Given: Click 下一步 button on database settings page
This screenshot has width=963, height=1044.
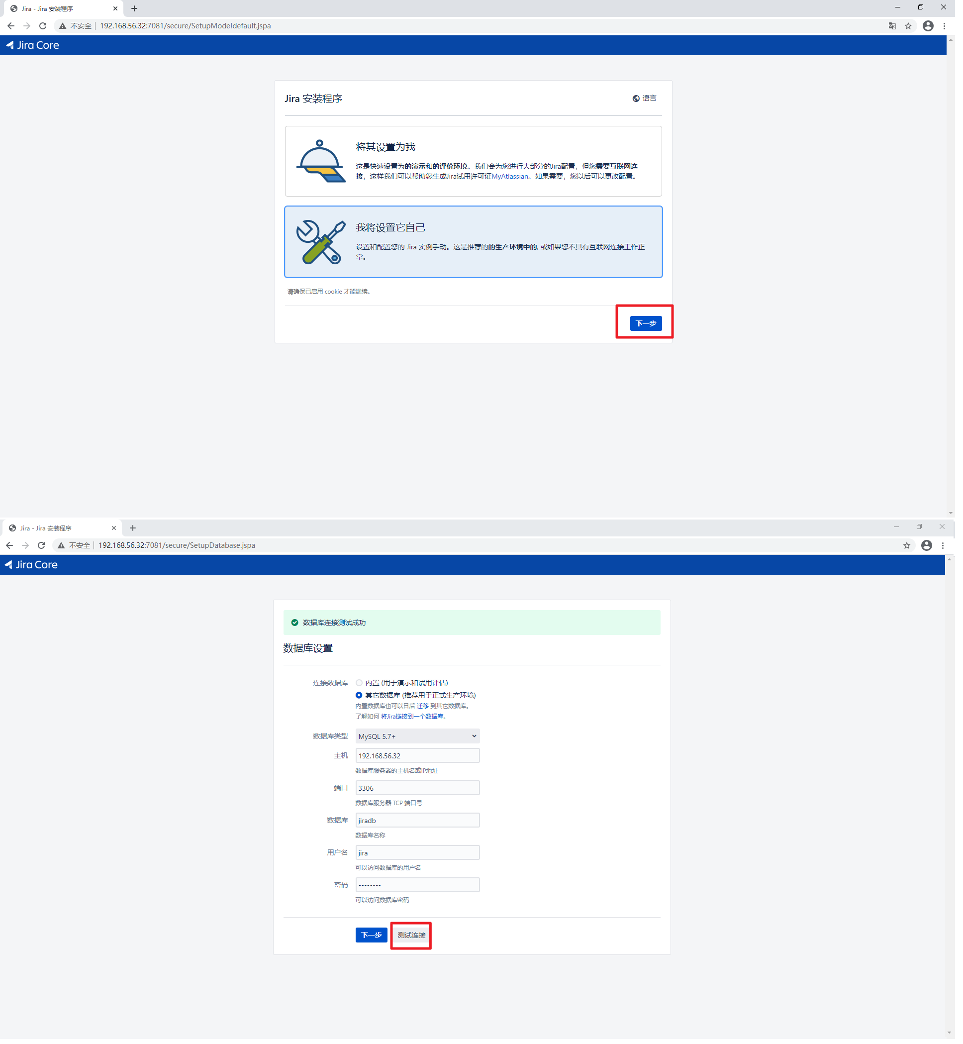Looking at the screenshot, I should (374, 942).
